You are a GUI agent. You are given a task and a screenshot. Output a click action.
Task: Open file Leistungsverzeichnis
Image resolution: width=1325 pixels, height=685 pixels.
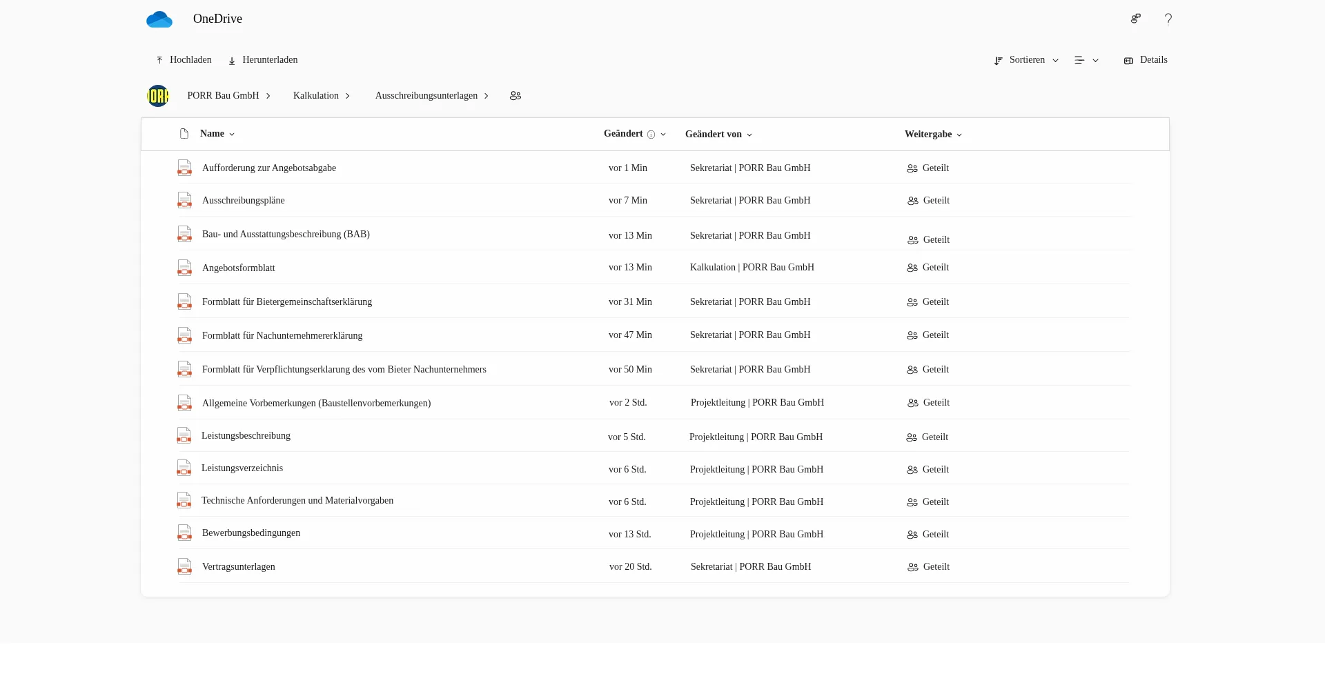(x=242, y=468)
